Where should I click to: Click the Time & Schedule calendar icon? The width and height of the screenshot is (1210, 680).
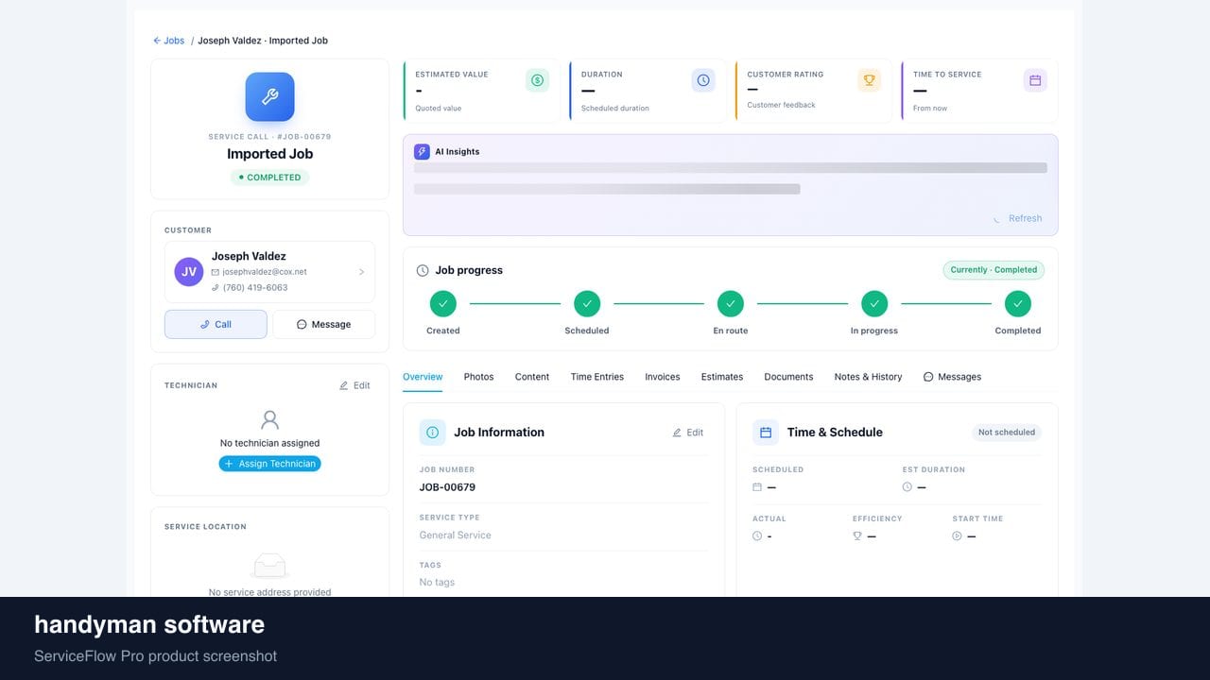tap(766, 433)
